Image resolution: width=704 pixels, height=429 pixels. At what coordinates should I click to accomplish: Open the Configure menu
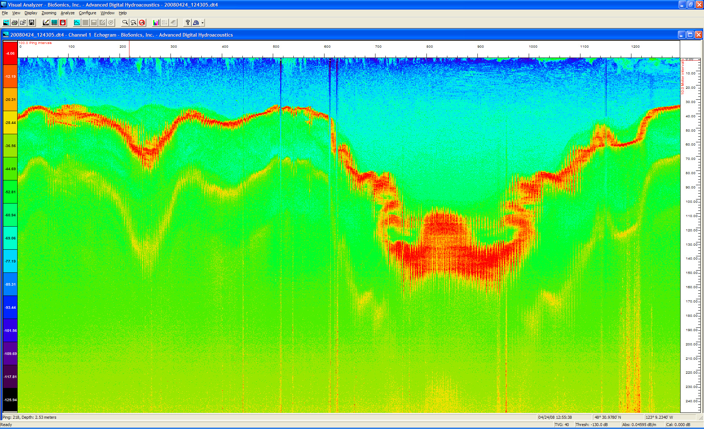pyautogui.click(x=87, y=13)
